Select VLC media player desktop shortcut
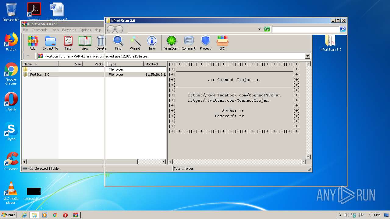The height and width of the screenshot is (219, 390). click(x=11, y=193)
